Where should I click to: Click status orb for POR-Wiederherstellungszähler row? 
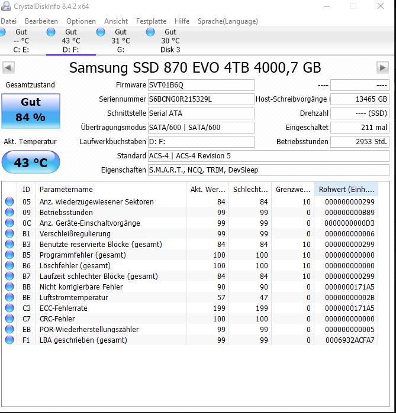(9, 329)
